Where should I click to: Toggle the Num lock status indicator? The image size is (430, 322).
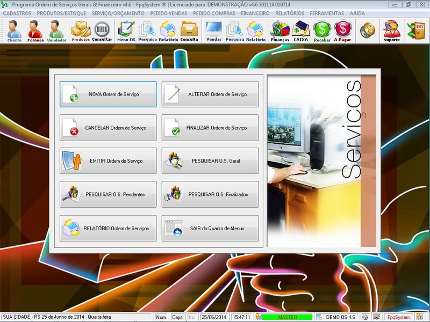click(160, 317)
